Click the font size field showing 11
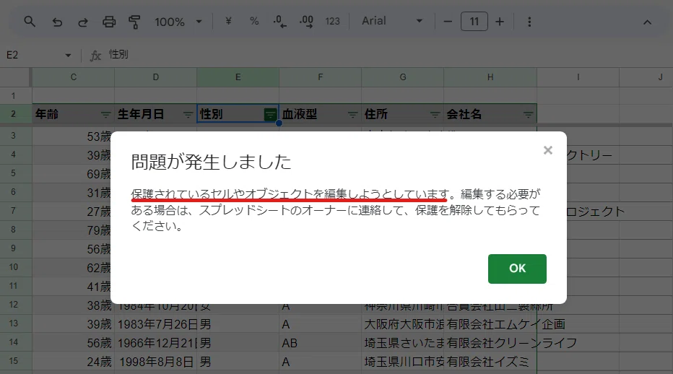Screen dimensions: 673x374 [x=474, y=22]
